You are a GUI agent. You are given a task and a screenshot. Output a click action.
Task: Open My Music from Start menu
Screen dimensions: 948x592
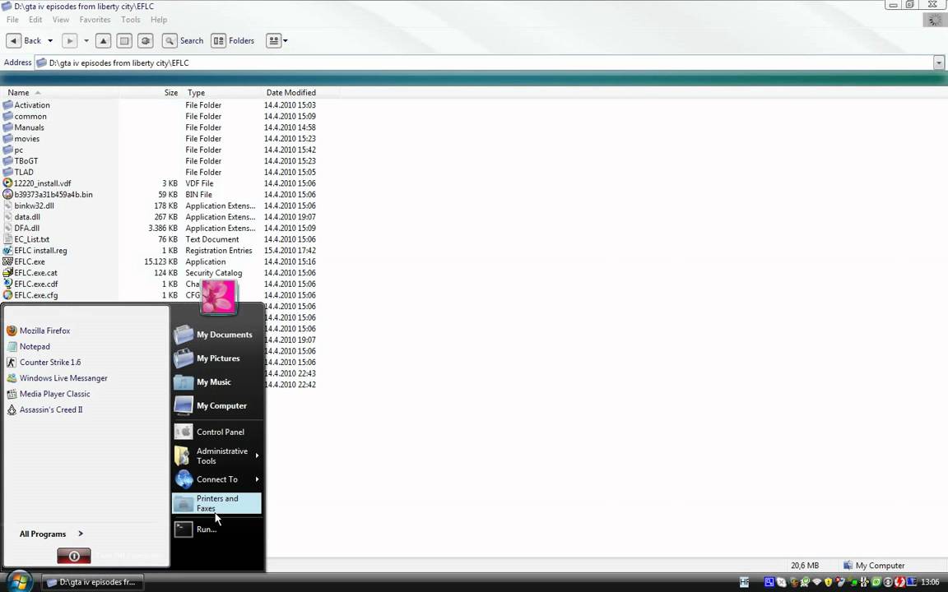[x=217, y=382]
